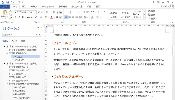Collapse the ribbon with the up arrow

tap(173, 23)
